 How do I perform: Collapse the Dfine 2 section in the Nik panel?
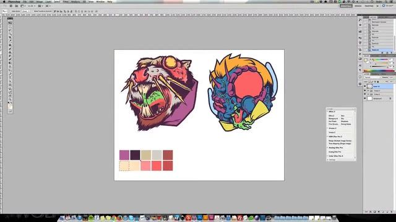pos(327,112)
